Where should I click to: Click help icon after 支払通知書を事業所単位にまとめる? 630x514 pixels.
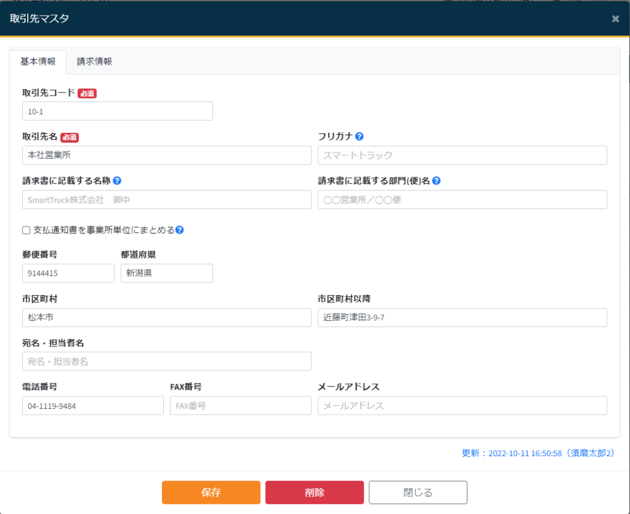tap(180, 230)
